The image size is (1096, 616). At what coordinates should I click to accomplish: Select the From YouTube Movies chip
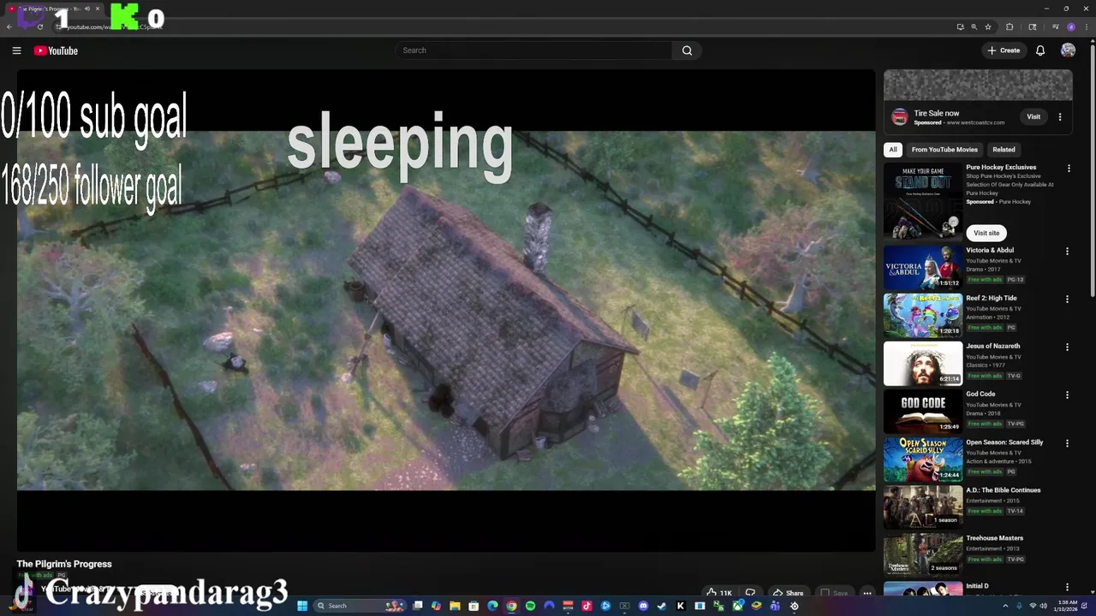click(x=944, y=150)
